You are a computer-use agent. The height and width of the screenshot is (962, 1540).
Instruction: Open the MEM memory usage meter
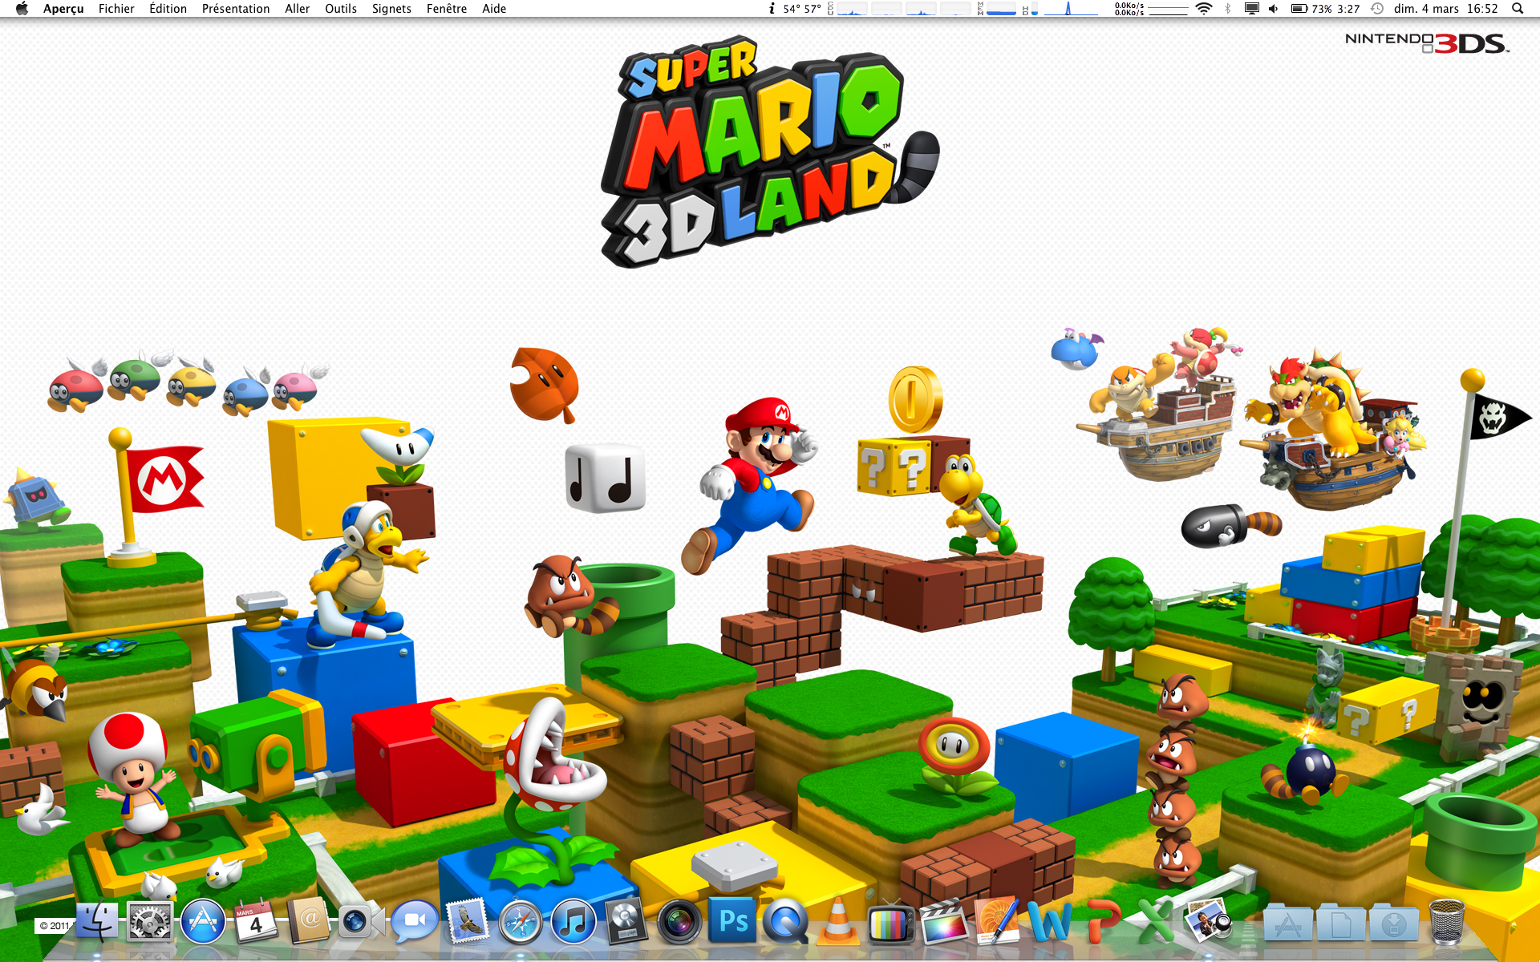tap(997, 9)
